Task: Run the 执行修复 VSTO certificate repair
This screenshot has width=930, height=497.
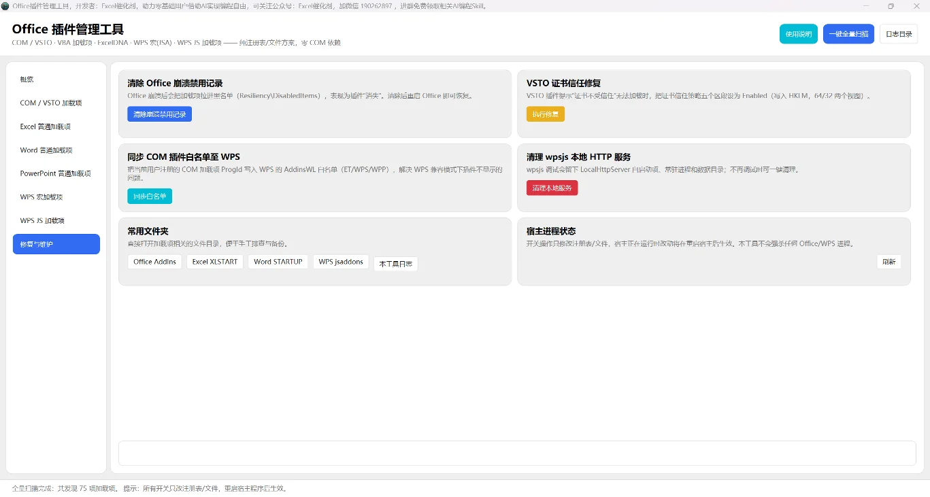Action: point(546,114)
